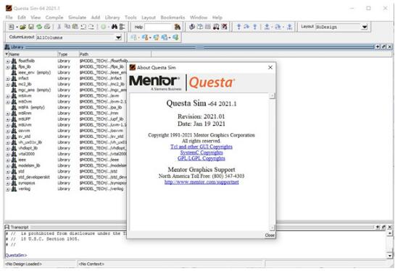Click the Reload green arrows icon
The image size is (395, 271).
coord(39,27)
